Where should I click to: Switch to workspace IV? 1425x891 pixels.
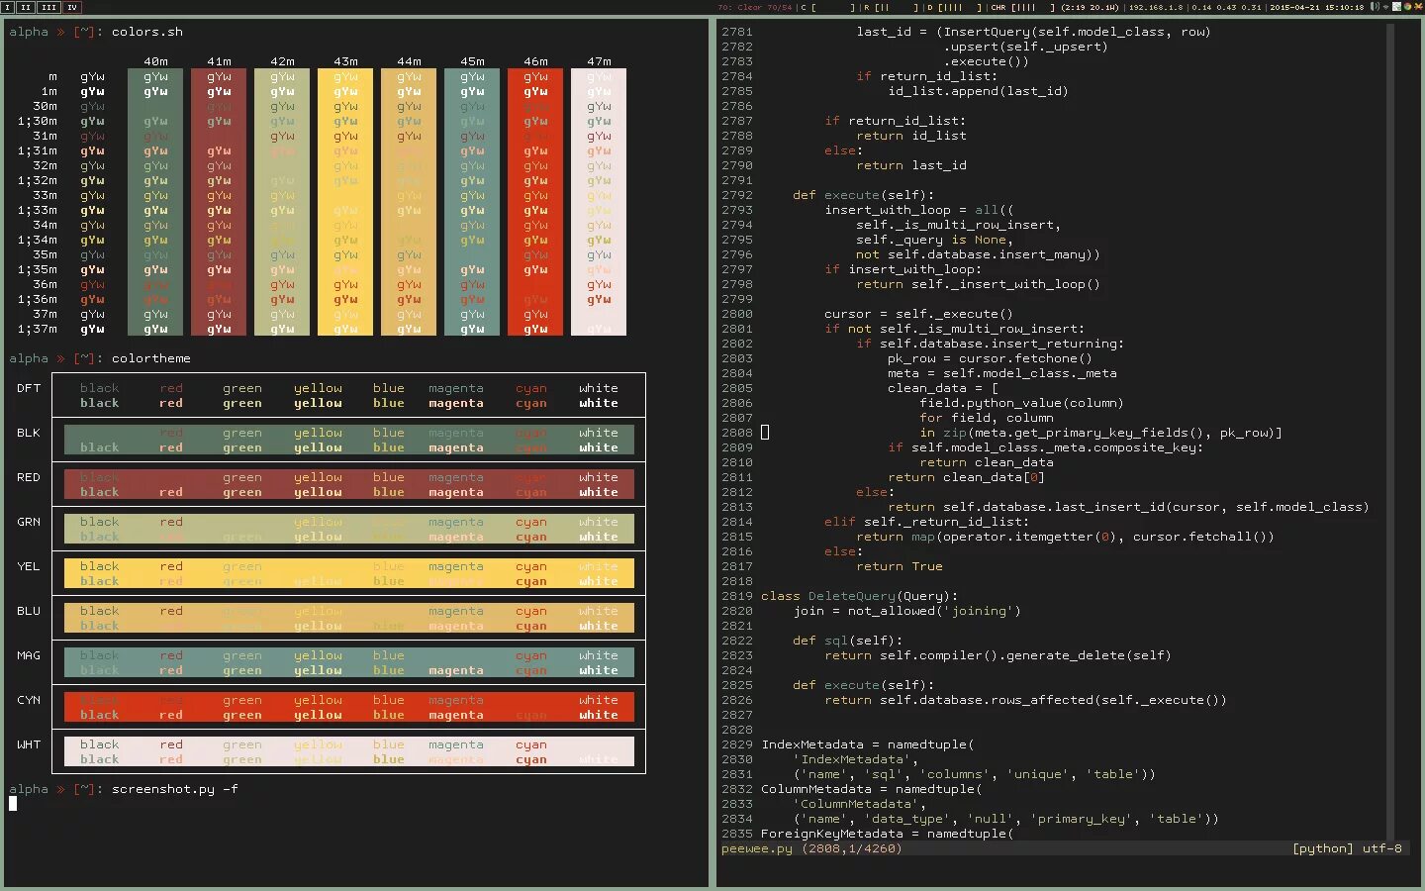point(72,7)
